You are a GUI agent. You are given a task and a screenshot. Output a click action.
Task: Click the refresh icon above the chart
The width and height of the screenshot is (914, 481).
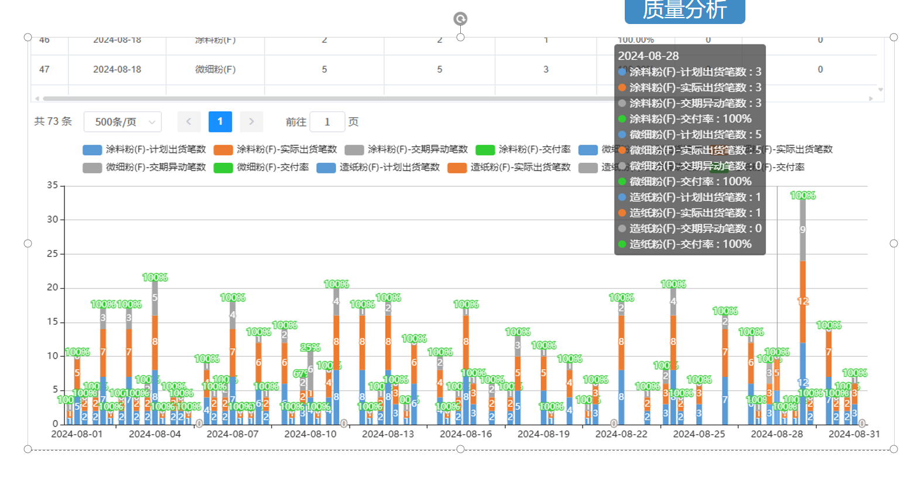(x=460, y=18)
